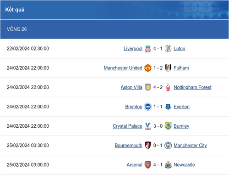The image size is (229, 175).
Task: Open the Nottingham Forest team link
Action: [x=192, y=87]
